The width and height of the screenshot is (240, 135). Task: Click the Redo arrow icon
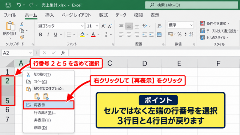click(x=31, y=5)
